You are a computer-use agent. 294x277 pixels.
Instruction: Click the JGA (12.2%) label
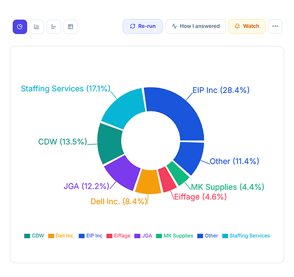[87, 186]
